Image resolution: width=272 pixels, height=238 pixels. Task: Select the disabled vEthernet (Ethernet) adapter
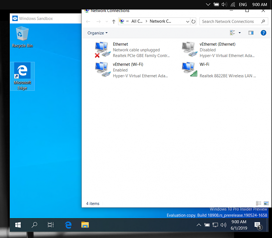click(189, 49)
